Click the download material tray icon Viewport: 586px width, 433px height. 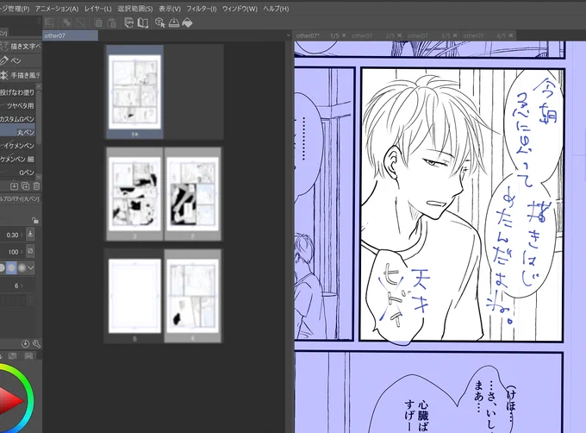[x=174, y=22]
